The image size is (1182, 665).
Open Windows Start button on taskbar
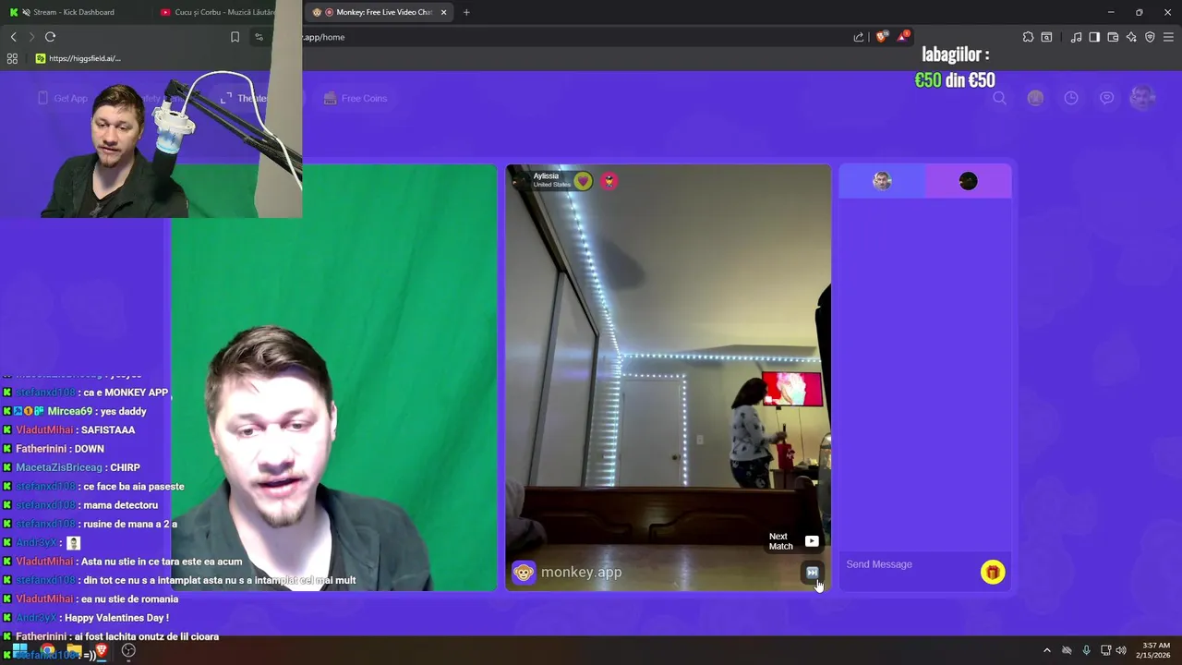(x=19, y=650)
